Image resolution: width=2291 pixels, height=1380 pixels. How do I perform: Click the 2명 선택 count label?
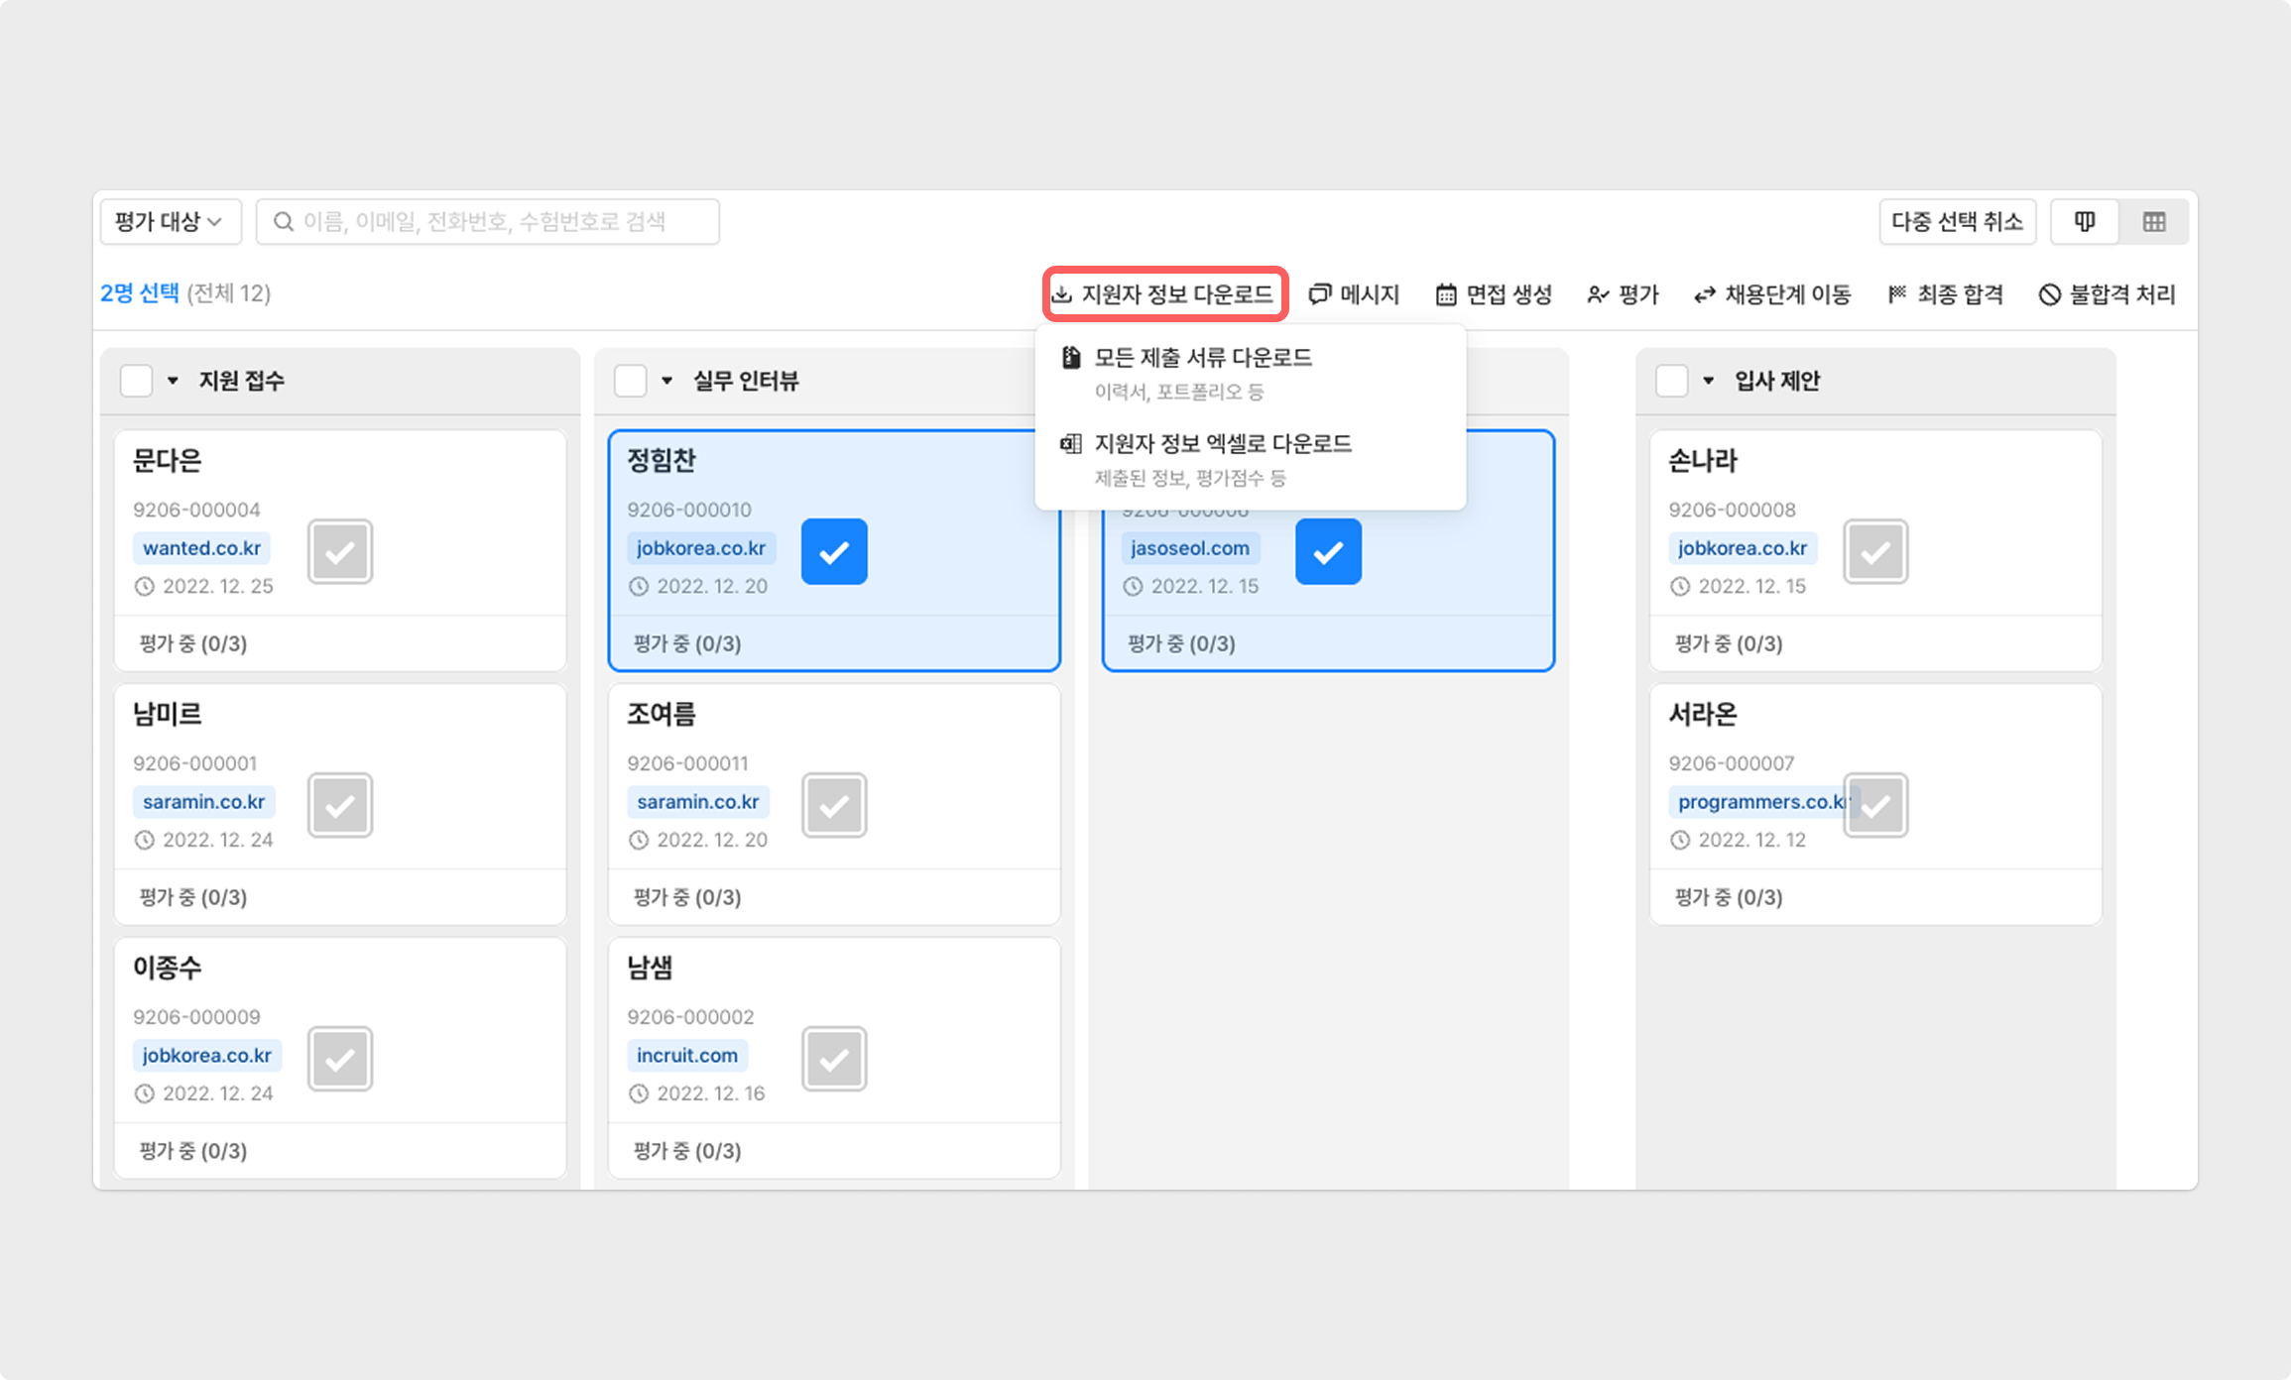[x=140, y=293]
